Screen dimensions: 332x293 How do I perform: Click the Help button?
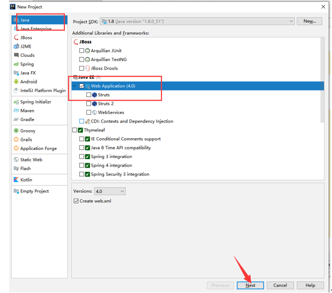coord(310,286)
